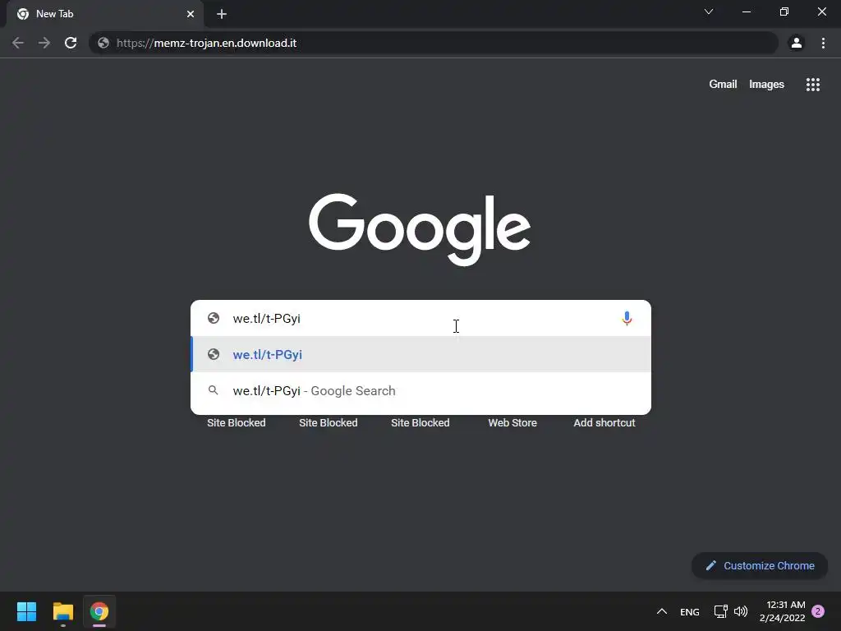Image resolution: width=841 pixels, height=631 pixels.
Task: Close the New Tab tab
Action: [191, 14]
